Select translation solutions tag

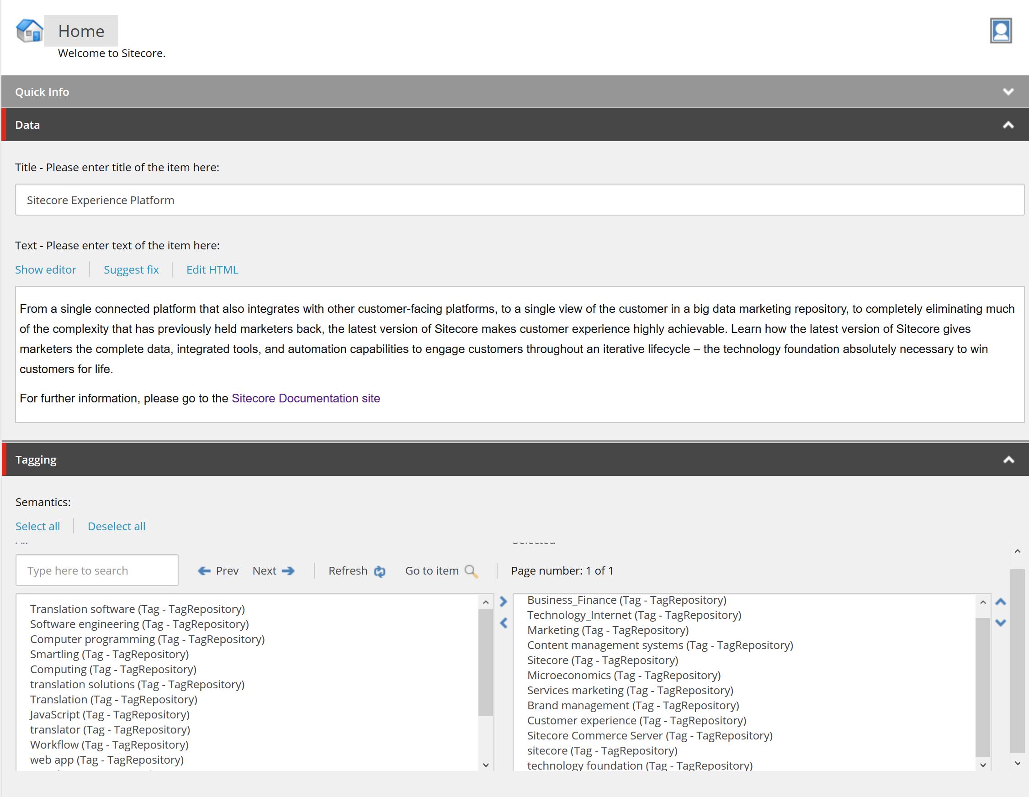pos(137,685)
